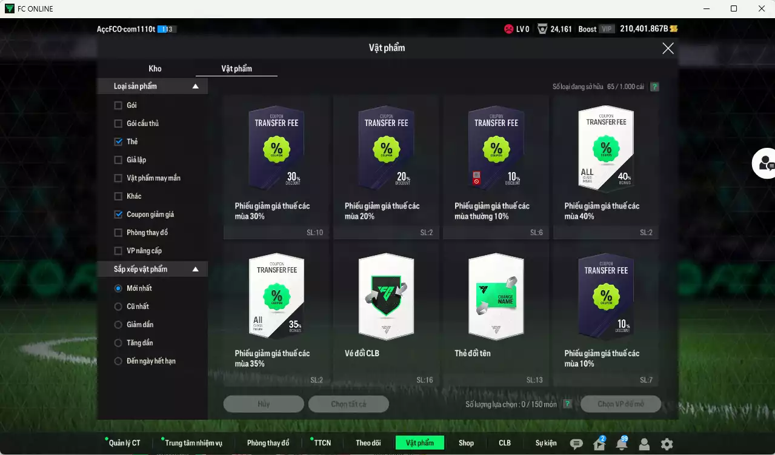Click the floating support chat icon
The width and height of the screenshot is (775, 455).
(x=765, y=163)
